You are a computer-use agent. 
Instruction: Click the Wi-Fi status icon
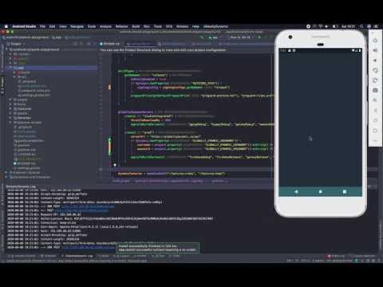[x=321, y=26]
